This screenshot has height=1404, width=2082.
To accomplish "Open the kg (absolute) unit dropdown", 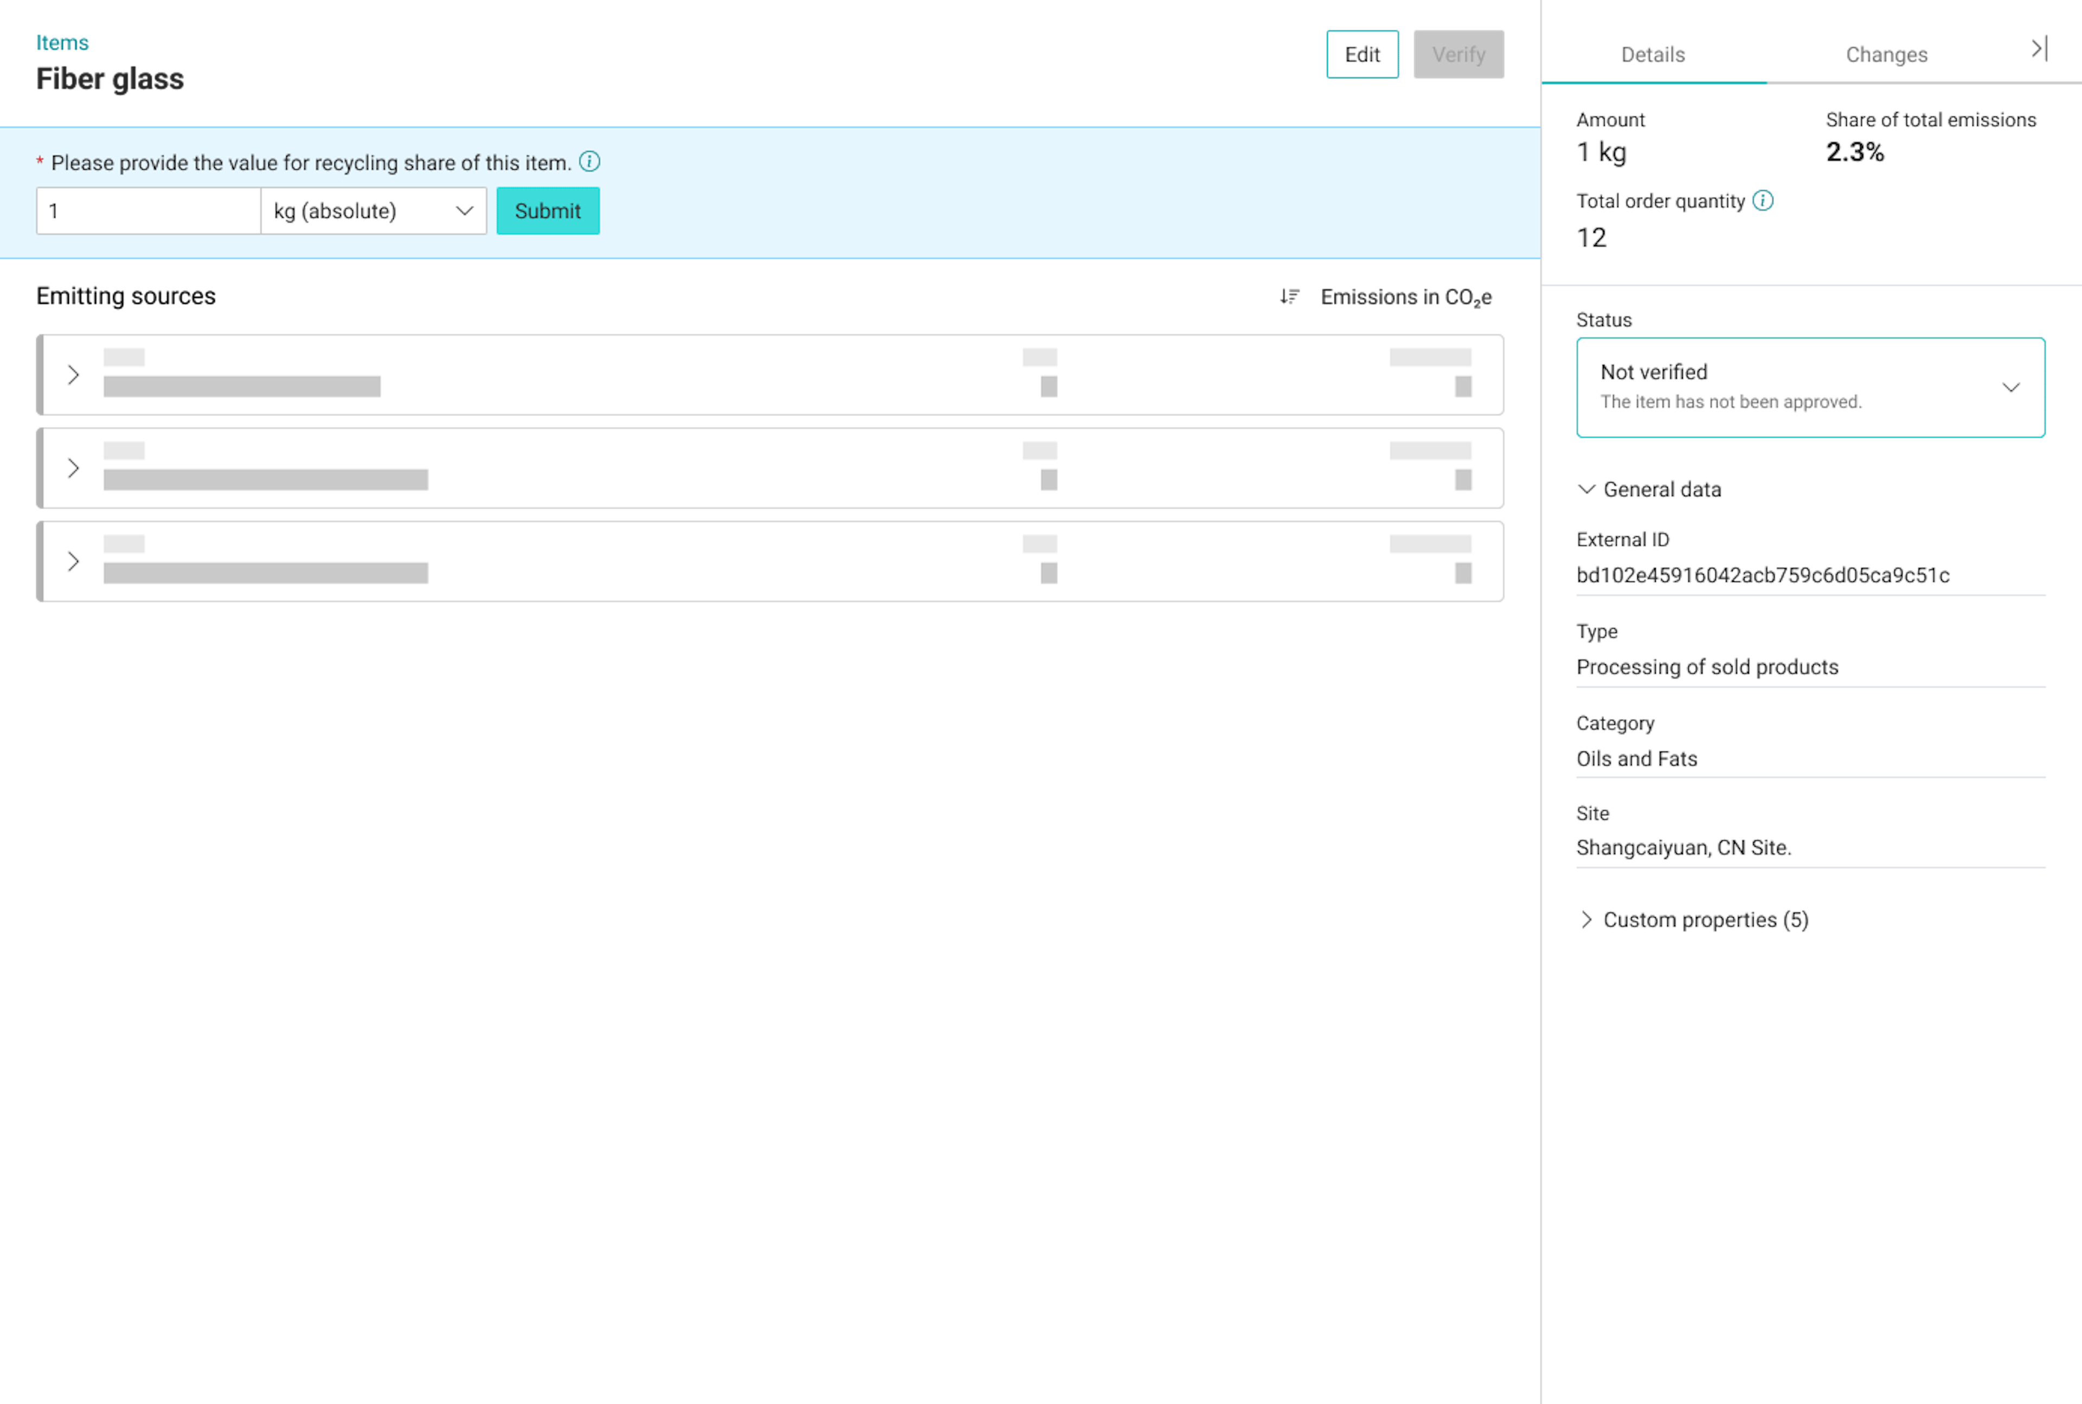I will [x=373, y=211].
